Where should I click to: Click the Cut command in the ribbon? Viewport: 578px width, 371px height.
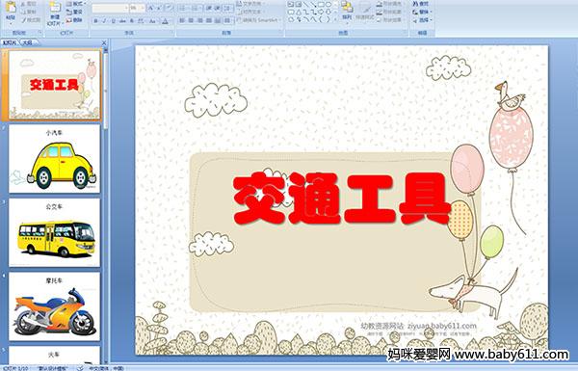[x=29, y=4]
